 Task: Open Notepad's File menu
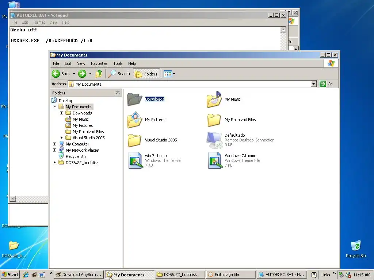click(x=14, y=22)
